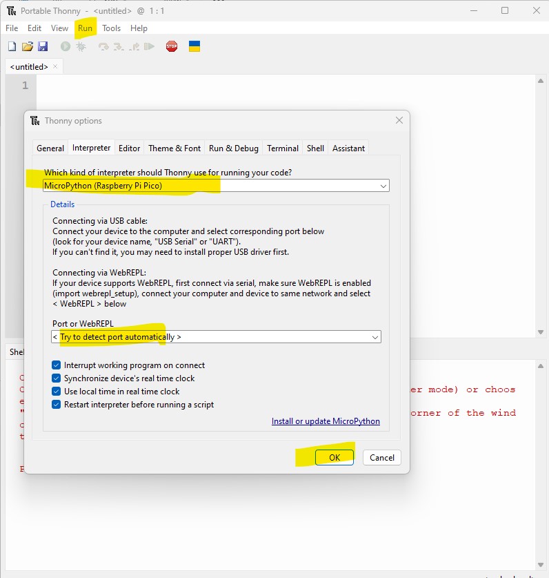This screenshot has height=578, width=549.
Task: Click the New file icon in toolbar
Action: 12,46
